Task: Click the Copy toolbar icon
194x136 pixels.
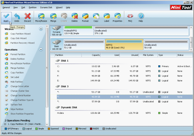Action: pyautogui.click(x=96, y=16)
